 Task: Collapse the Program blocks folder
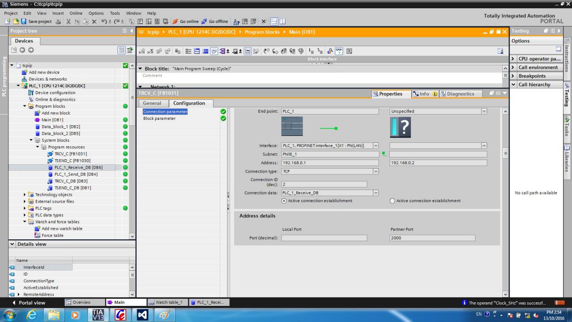(25, 106)
